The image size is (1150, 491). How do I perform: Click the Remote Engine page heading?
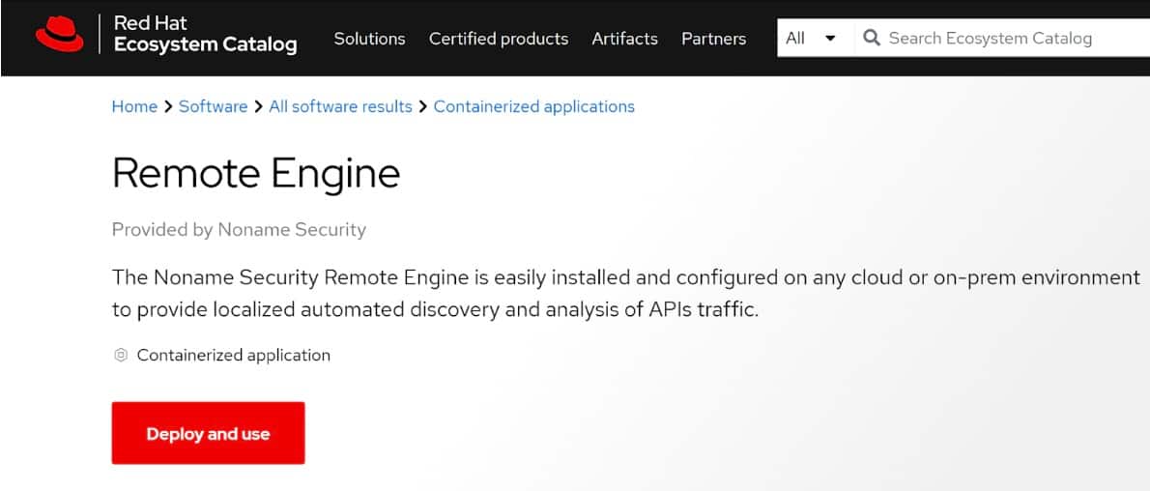(x=255, y=174)
